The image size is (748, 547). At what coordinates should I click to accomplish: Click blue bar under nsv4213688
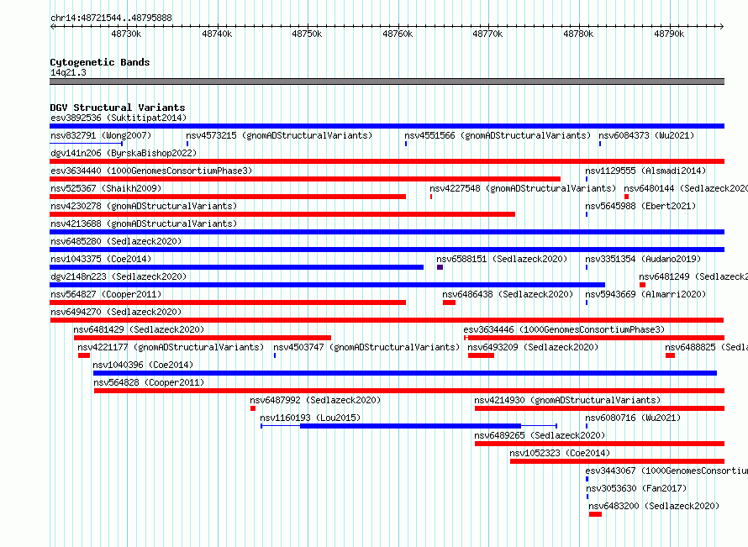click(387, 232)
